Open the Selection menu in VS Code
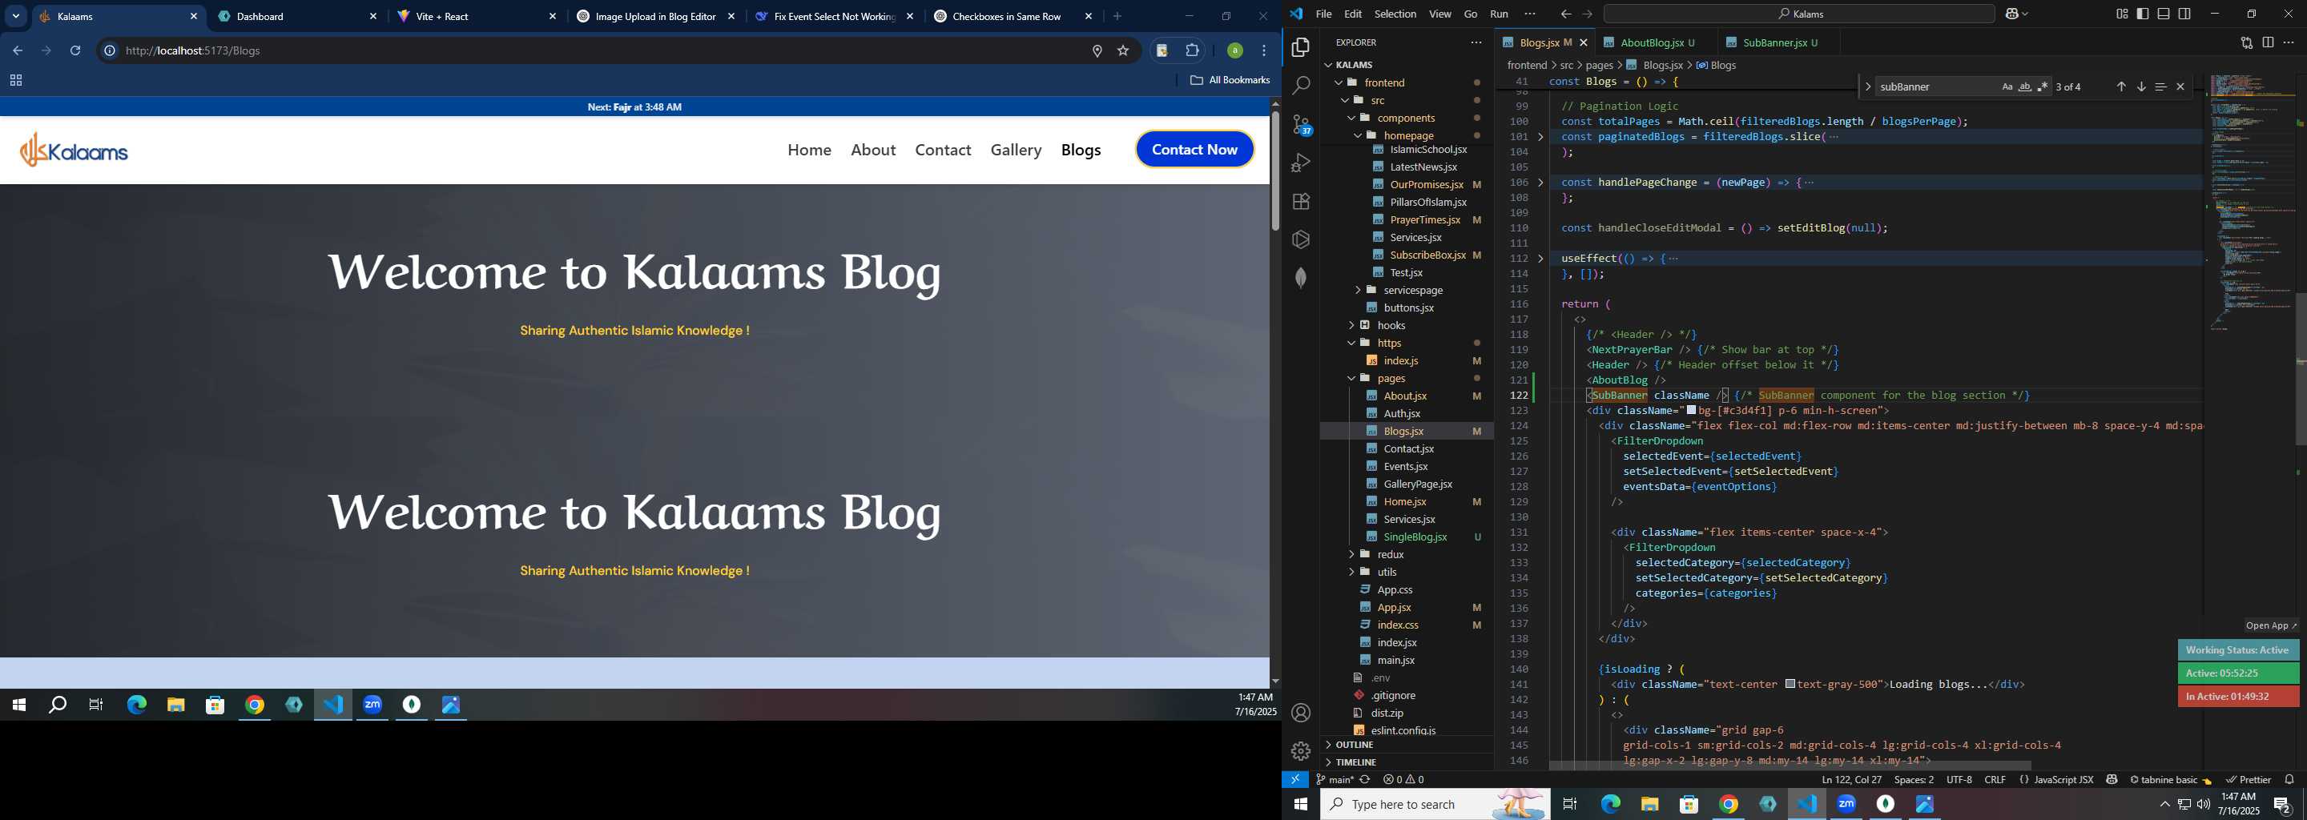 click(x=1395, y=14)
